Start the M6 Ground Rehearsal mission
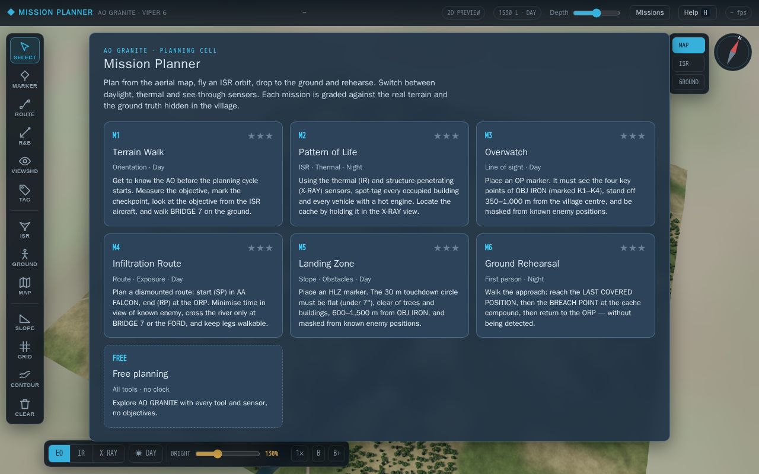This screenshot has height=474, width=759. tap(566, 286)
